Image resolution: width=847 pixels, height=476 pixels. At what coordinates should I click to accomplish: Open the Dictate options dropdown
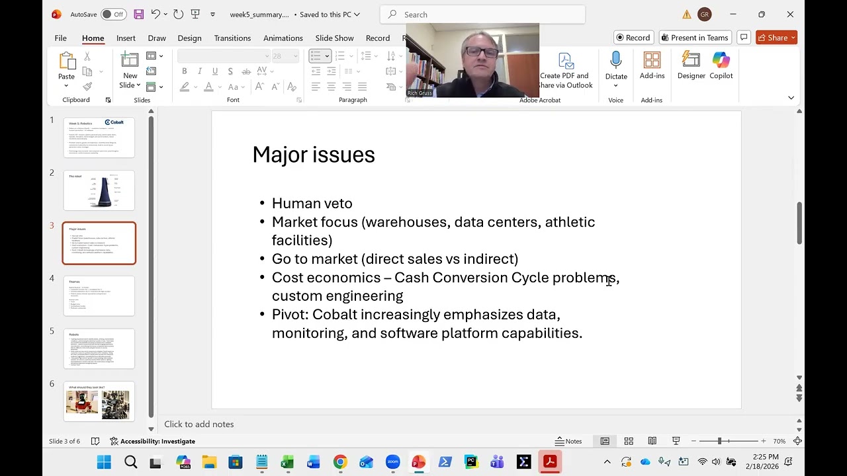point(615,86)
